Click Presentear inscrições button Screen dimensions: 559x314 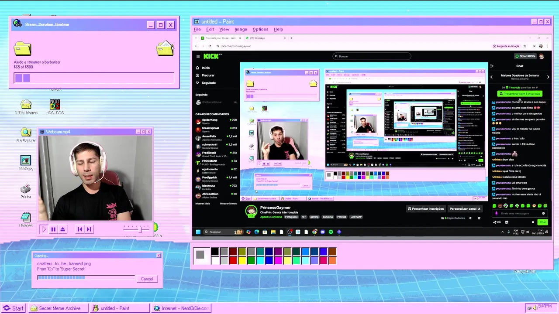(x=426, y=208)
